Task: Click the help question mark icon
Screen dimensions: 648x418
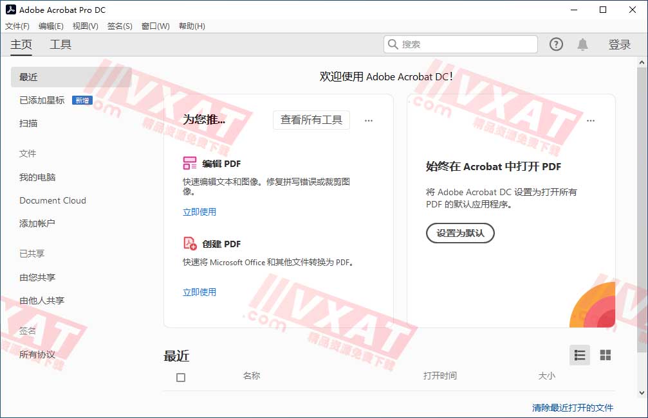Action: (x=555, y=44)
